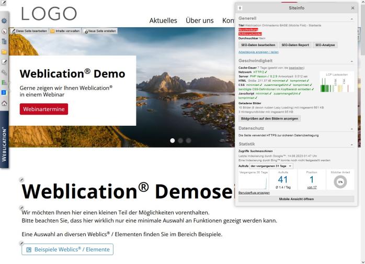Image resolution: width=365 pixels, height=264 pixels.
Task: Select the second carousel dot indicator
Action: [181, 140]
